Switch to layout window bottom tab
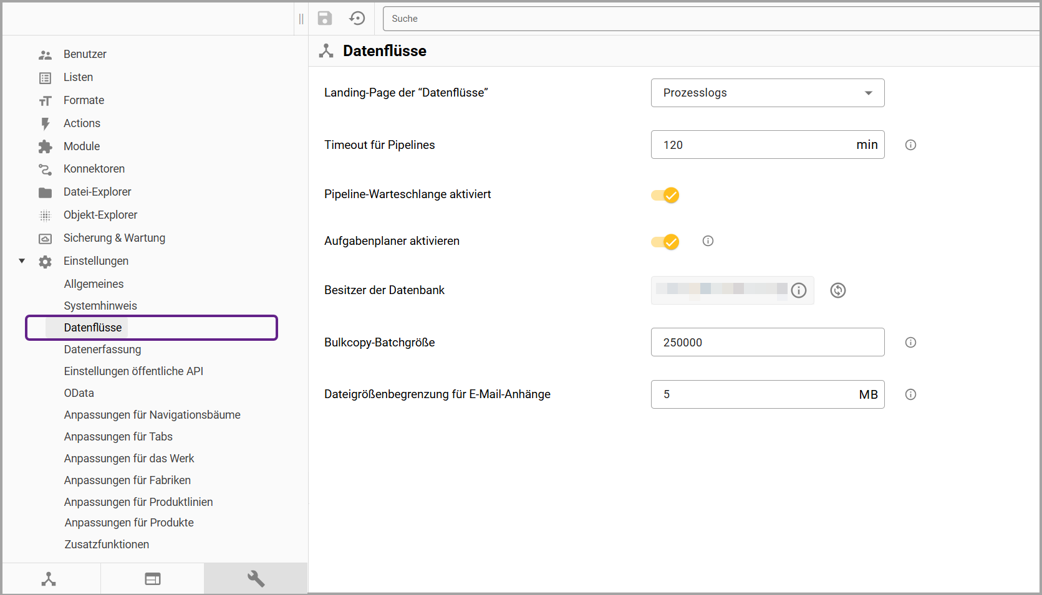 tap(153, 579)
